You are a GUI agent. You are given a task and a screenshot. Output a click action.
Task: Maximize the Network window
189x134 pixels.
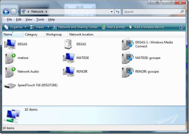(x=171, y=2)
